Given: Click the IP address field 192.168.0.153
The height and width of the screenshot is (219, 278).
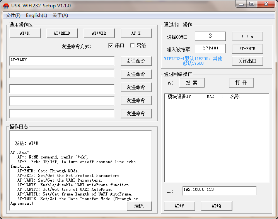Looking at the screenshot, I should pyautogui.click(x=219, y=190).
